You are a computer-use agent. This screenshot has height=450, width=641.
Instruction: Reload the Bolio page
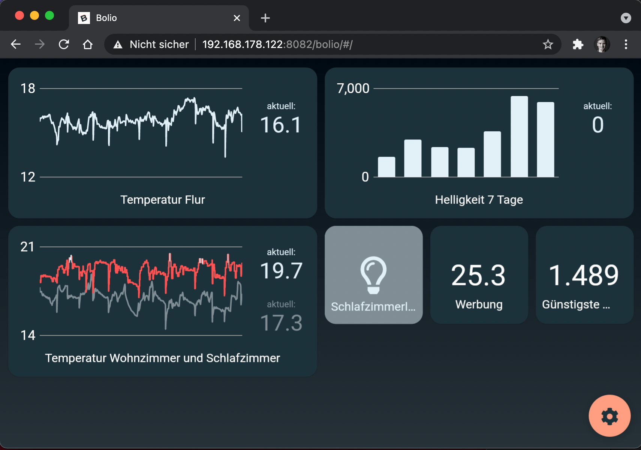[x=64, y=44]
